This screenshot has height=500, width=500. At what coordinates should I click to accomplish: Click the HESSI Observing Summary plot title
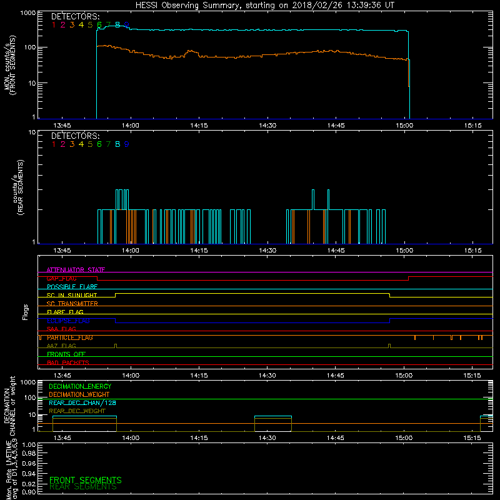pos(264,6)
